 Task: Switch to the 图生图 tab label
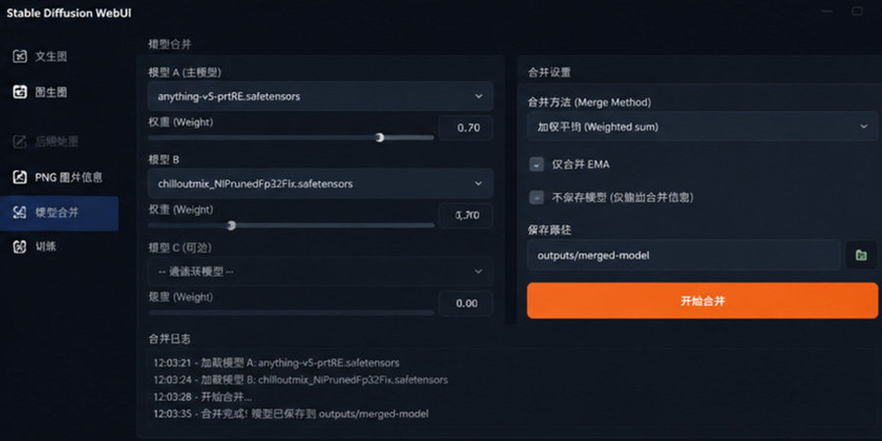pyautogui.click(x=51, y=92)
